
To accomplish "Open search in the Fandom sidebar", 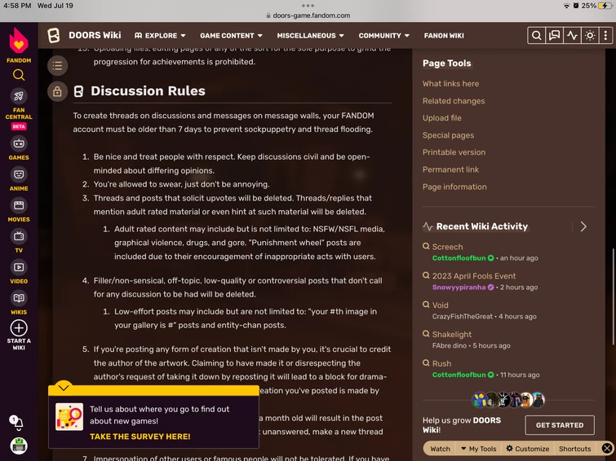I will point(19,75).
